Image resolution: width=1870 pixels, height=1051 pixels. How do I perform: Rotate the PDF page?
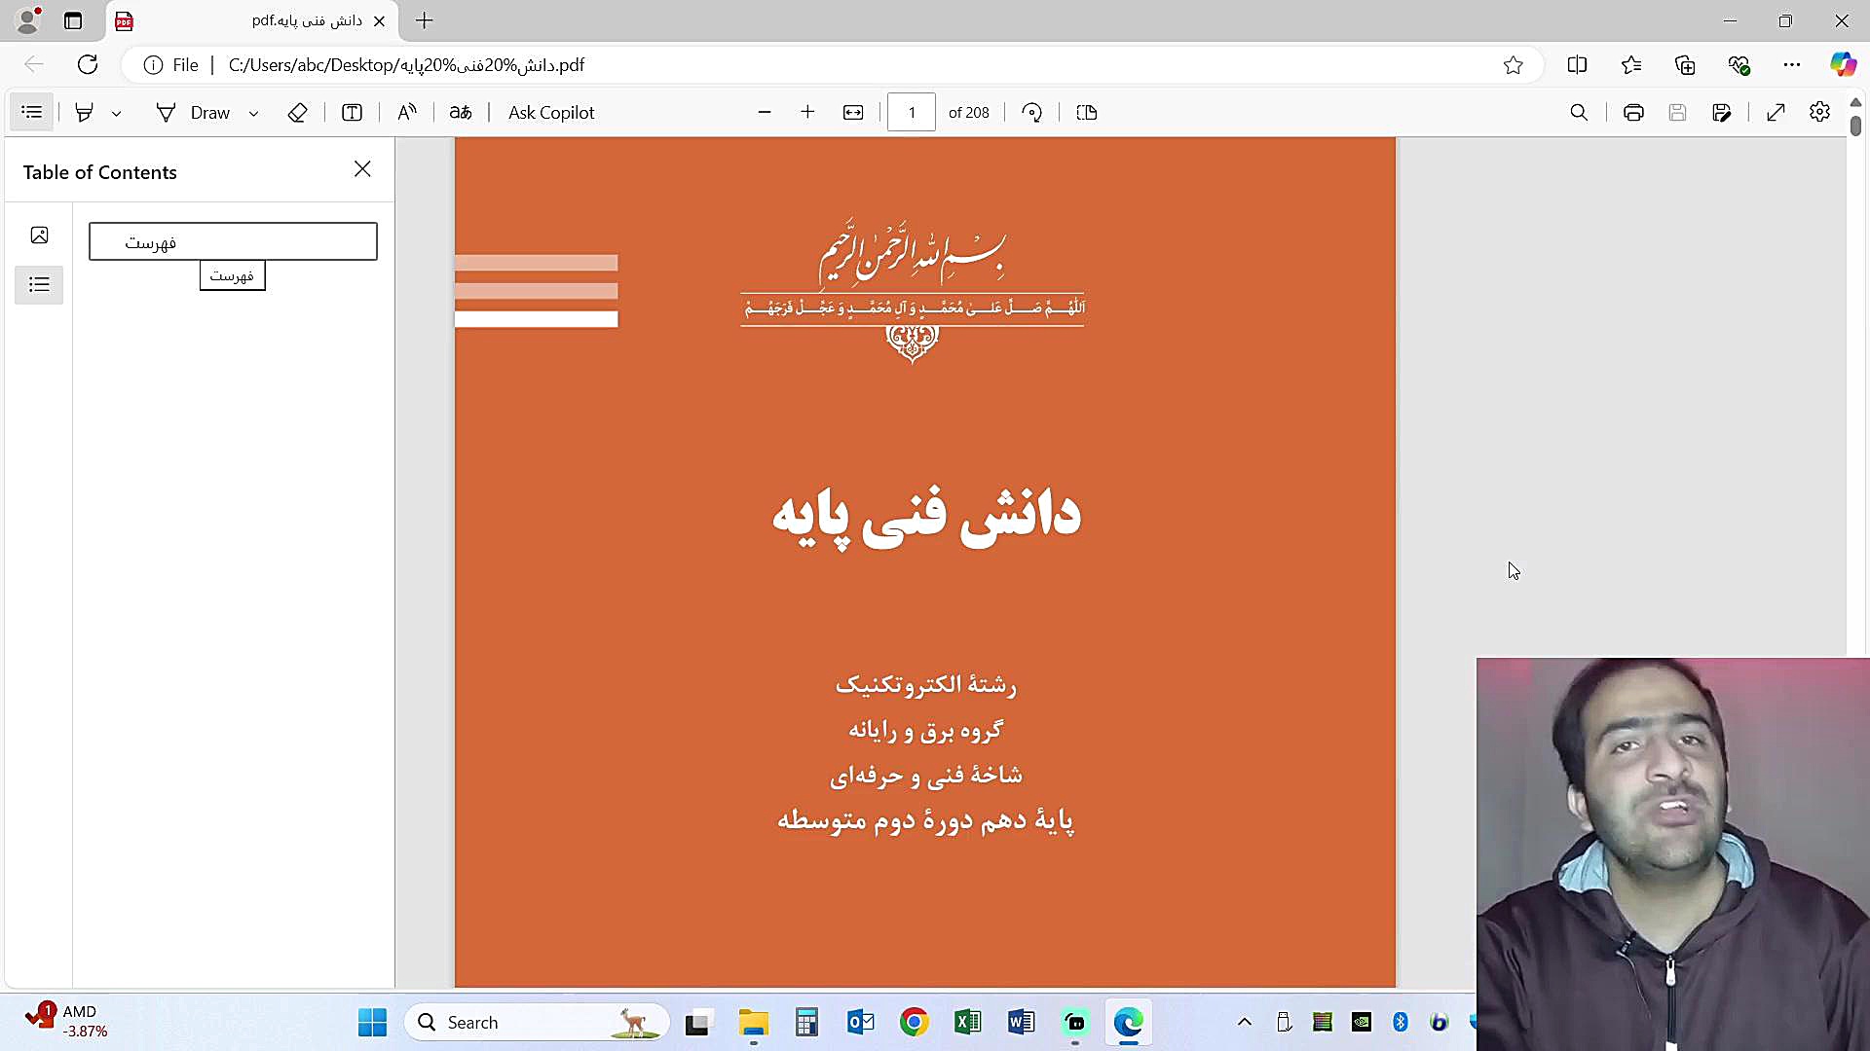[1032, 113]
